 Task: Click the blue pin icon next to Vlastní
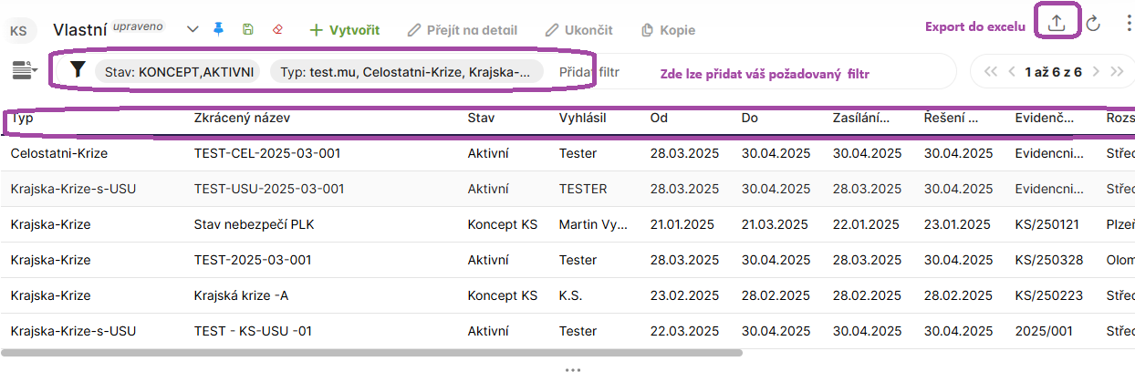coord(218,29)
